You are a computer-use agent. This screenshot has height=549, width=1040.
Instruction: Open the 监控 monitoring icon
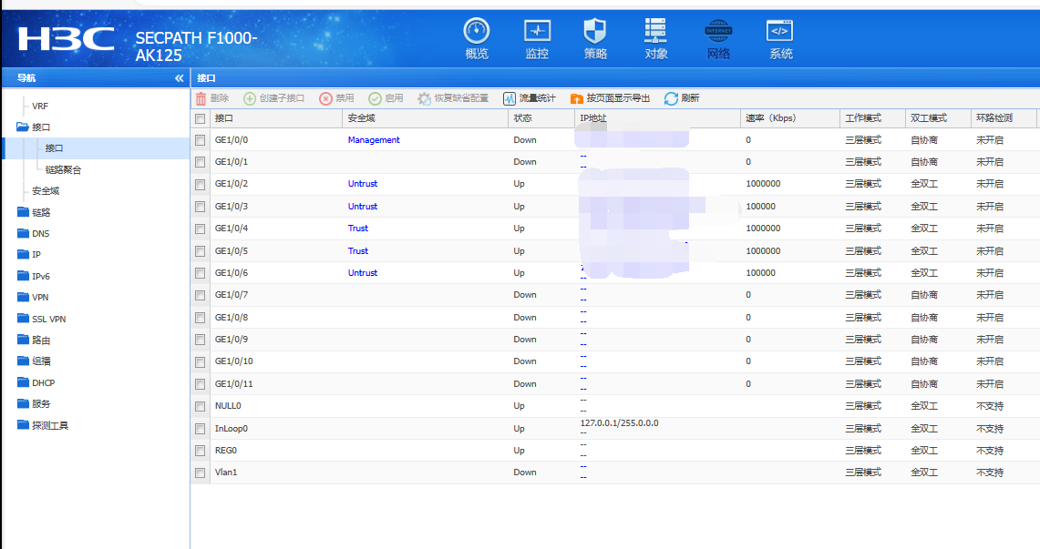coord(537,31)
